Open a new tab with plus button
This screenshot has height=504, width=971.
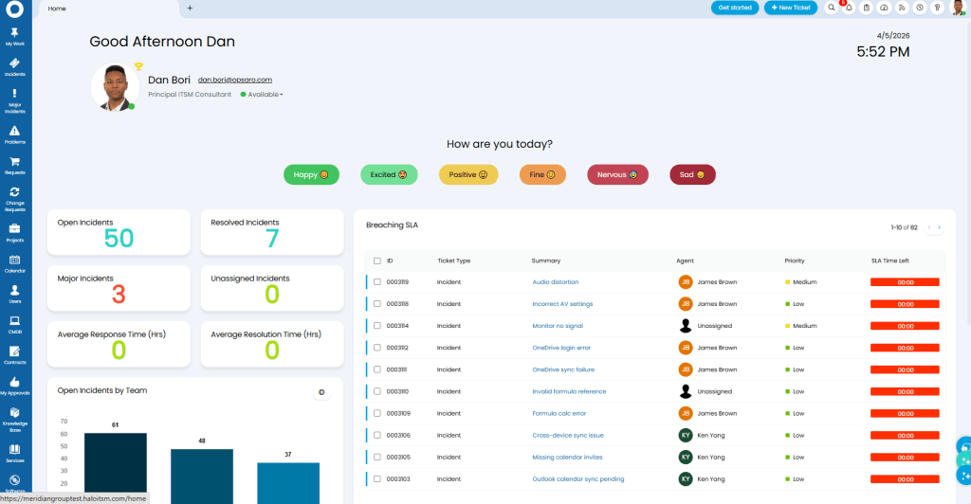tap(190, 8)
